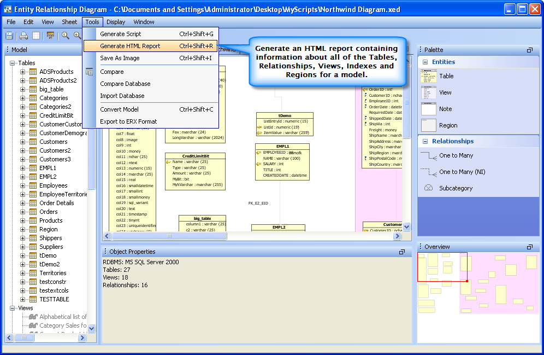
Task: Expand the Customers table node
Action: point(22,142)
